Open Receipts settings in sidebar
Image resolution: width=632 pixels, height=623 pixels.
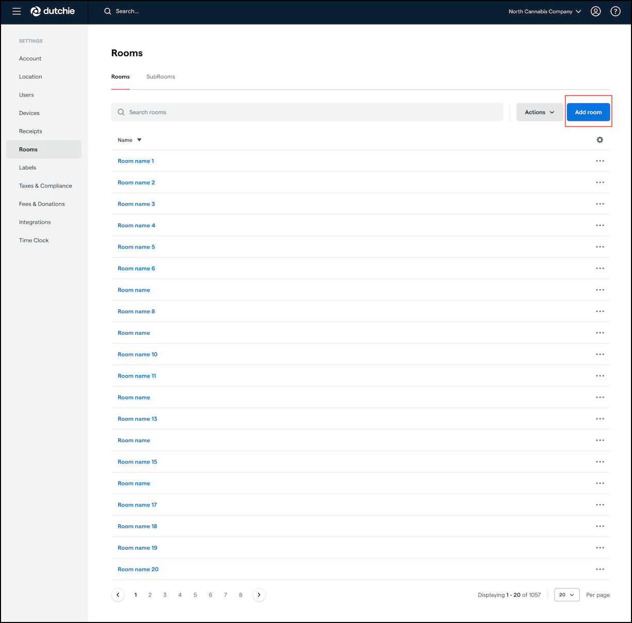click(30, 131)
